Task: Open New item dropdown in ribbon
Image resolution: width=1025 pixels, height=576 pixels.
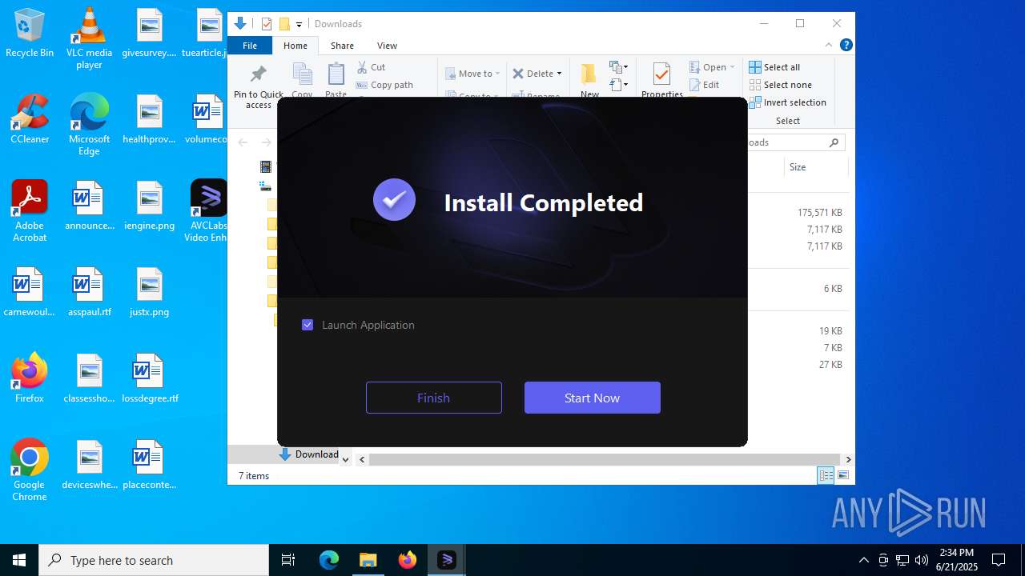Action: (x=618, y=67)
